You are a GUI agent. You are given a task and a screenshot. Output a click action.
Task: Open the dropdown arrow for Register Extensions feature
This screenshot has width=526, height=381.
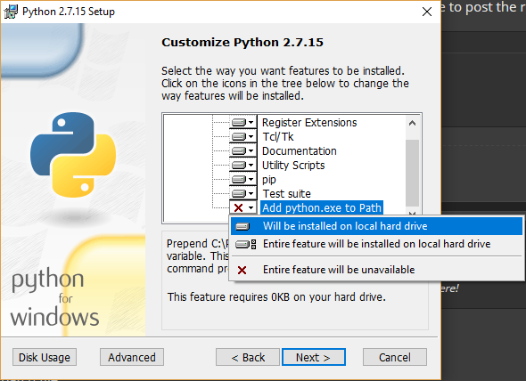tap(251, 122)
